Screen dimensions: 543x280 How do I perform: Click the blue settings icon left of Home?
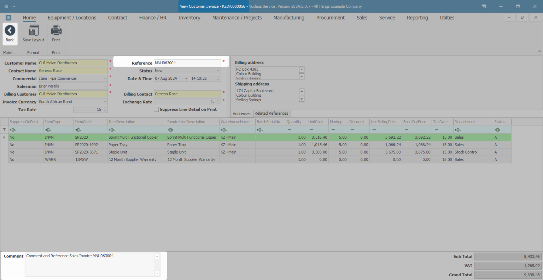pyautogui.click(x=8, y=17)
